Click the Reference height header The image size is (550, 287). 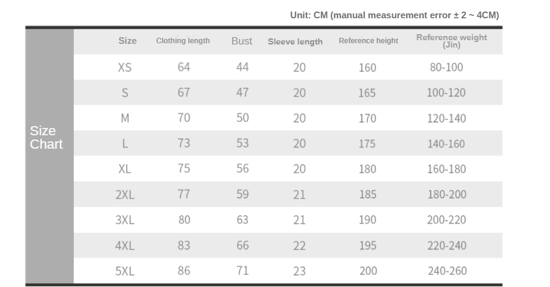click(x=368, y=41)
